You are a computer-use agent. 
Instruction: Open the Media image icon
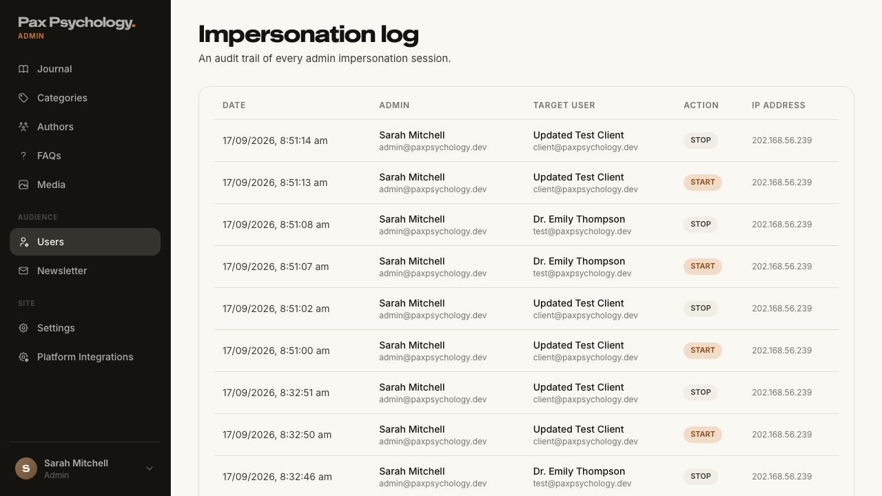pos(23,185)
